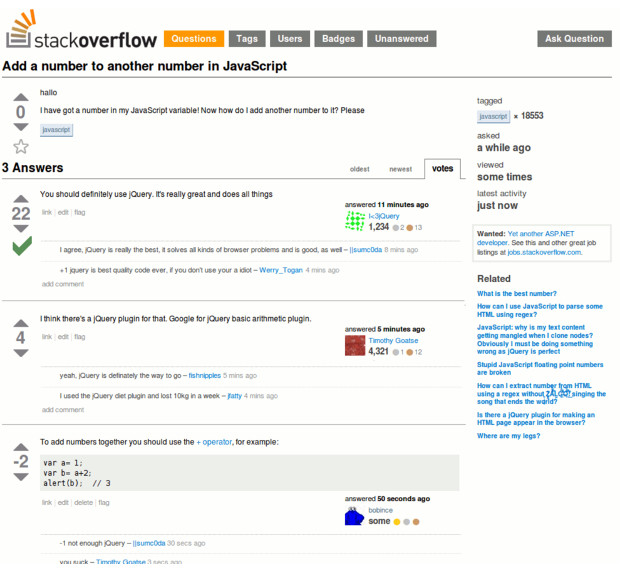Open related 'Where are my legs?'
620x564 pixels.
tap(509, 436)
